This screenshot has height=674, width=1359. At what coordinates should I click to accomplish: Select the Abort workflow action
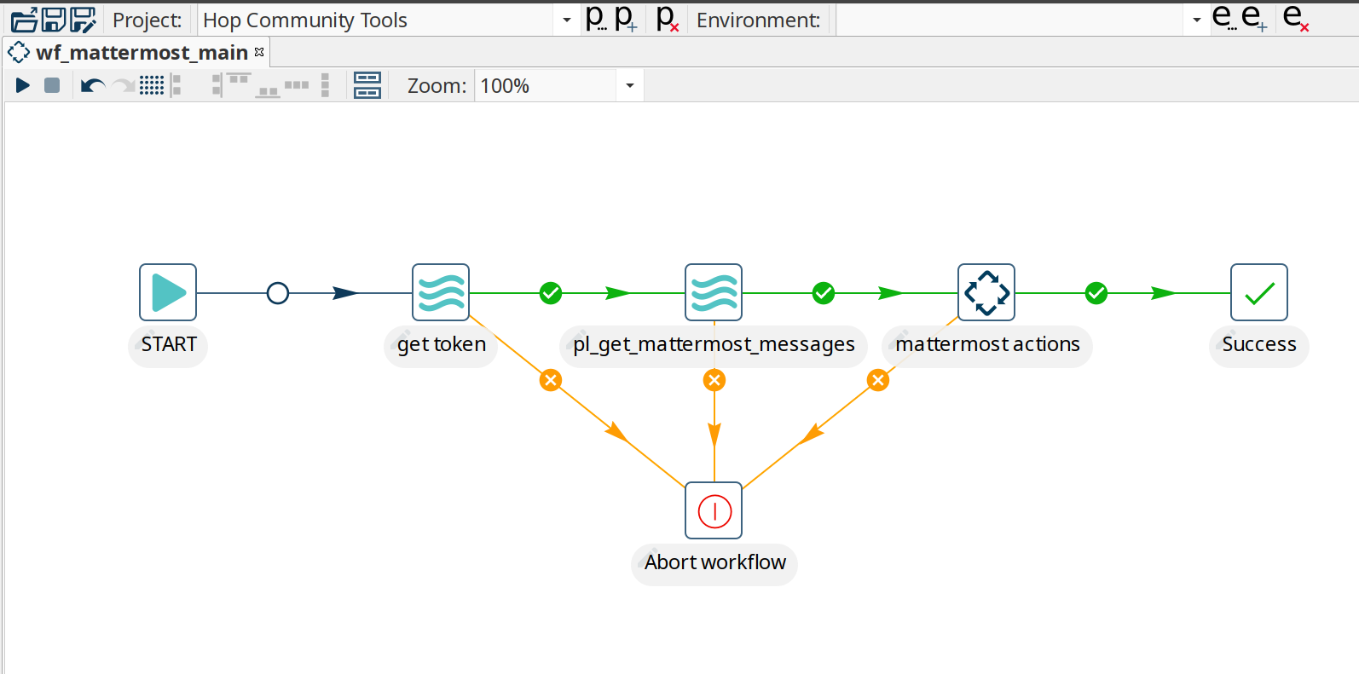(x=714, y=510)
